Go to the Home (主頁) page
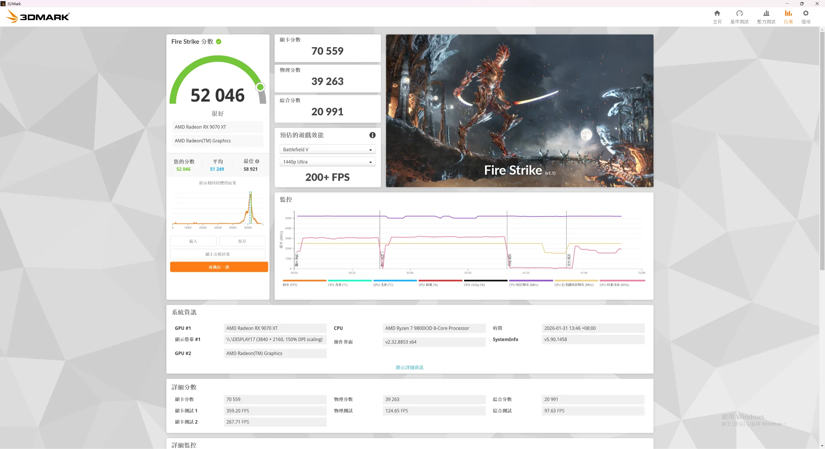Screen dimensions: 825x449 click(717, 17)
